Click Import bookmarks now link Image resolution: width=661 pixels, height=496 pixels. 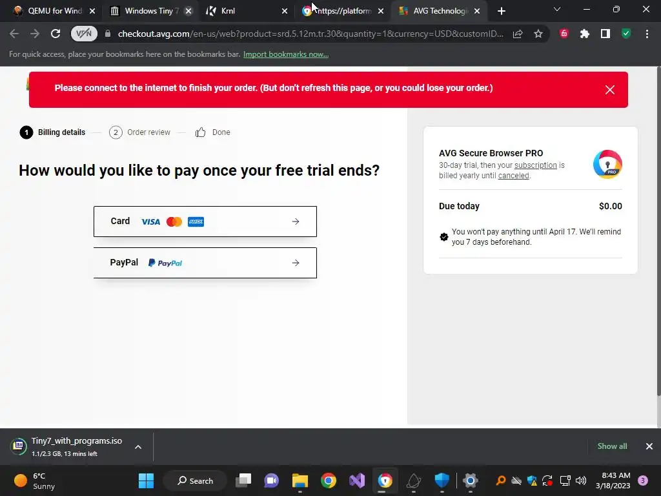click(x=286, y=54)
